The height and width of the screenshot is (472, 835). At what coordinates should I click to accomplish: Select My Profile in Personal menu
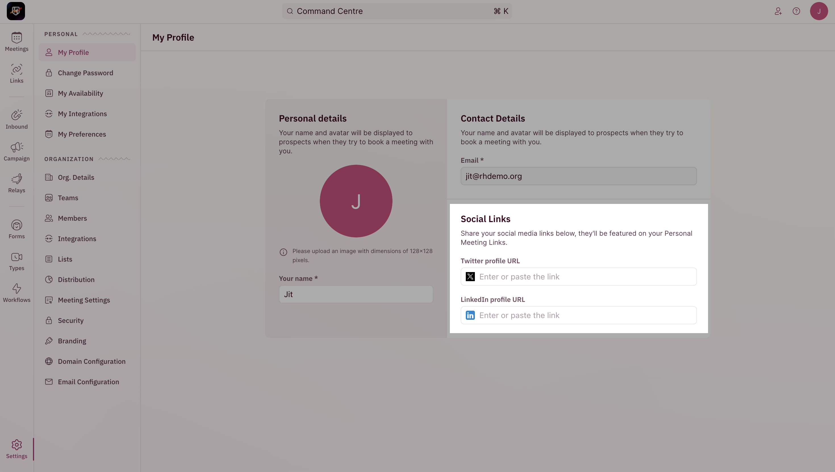pos(87,52)
